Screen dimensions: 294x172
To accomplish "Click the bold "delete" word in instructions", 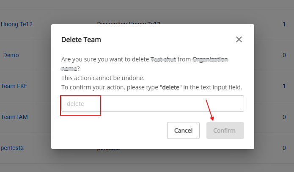I will pos(172,87).
